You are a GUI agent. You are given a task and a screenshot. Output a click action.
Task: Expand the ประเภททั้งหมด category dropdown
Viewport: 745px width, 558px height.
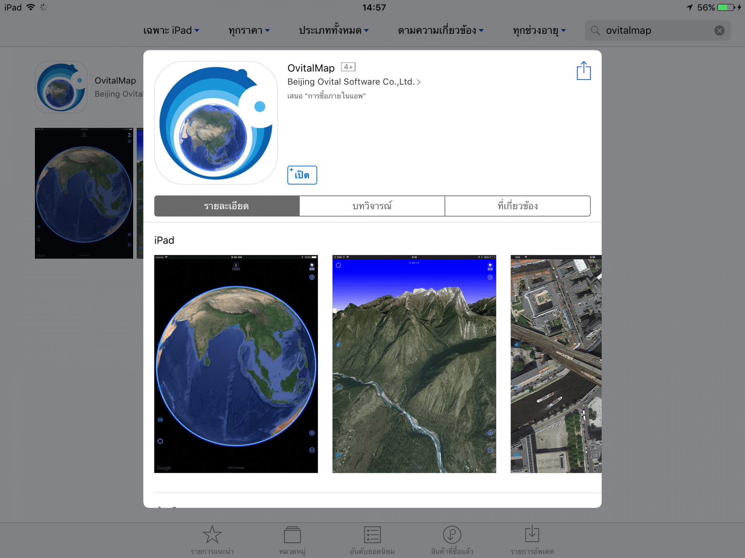[333, 30]
